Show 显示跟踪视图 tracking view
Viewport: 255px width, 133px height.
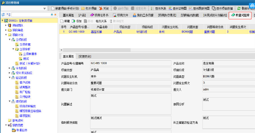(x=199, y=9)
